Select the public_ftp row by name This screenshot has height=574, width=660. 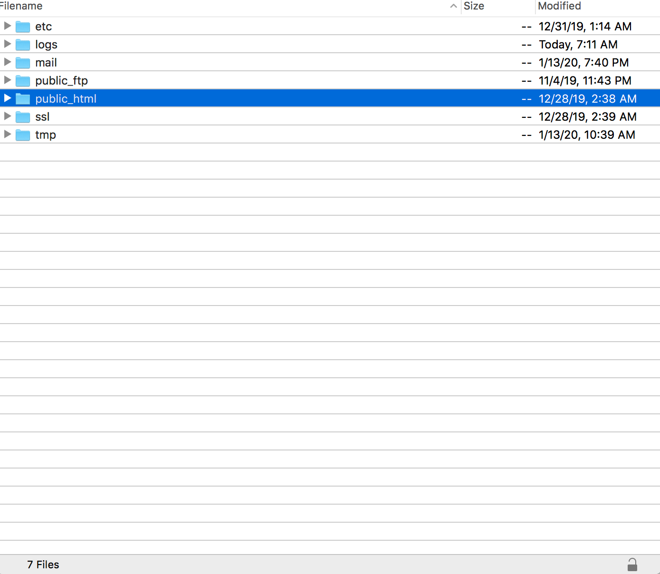point(61,81)
